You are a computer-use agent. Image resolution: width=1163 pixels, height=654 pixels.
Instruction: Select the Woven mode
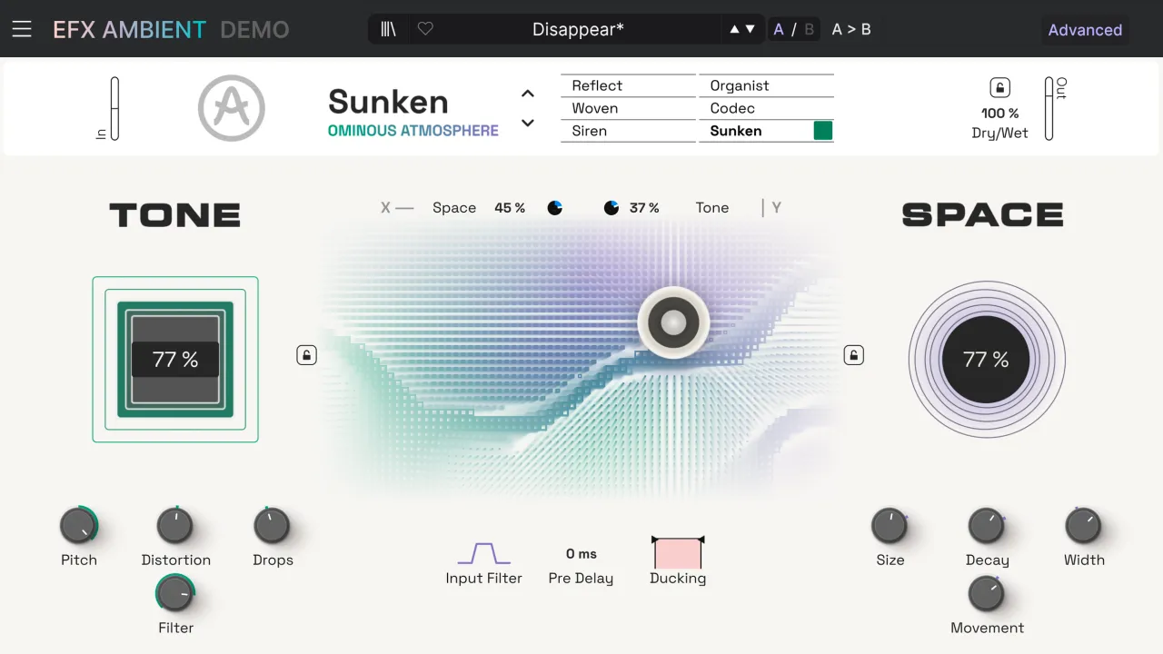pos(628,108)
